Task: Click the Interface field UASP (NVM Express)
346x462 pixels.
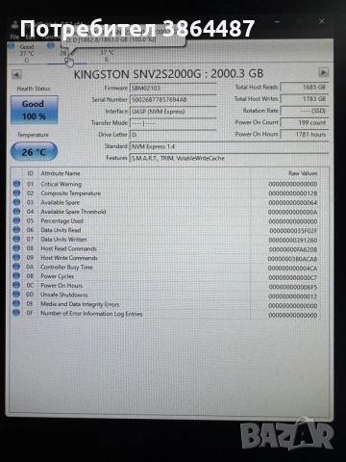Action: click(173, 112)
